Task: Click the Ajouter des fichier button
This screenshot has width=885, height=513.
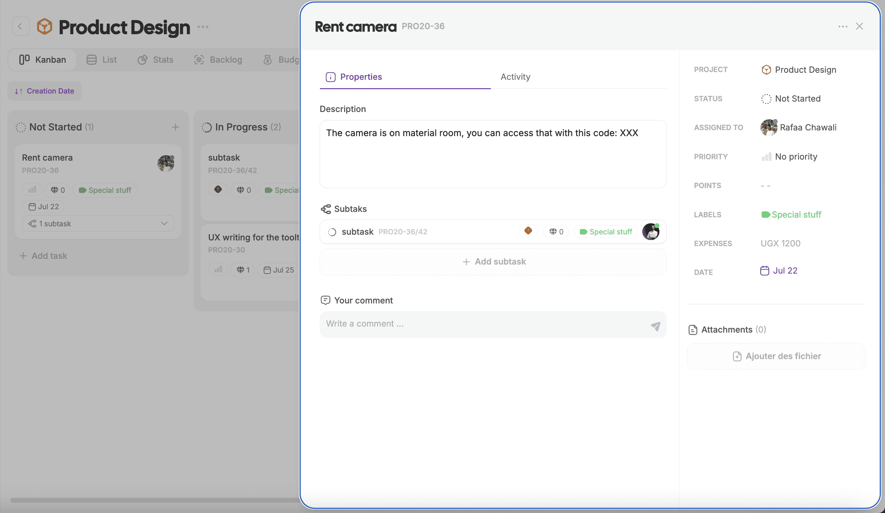Action: [776, 356]
